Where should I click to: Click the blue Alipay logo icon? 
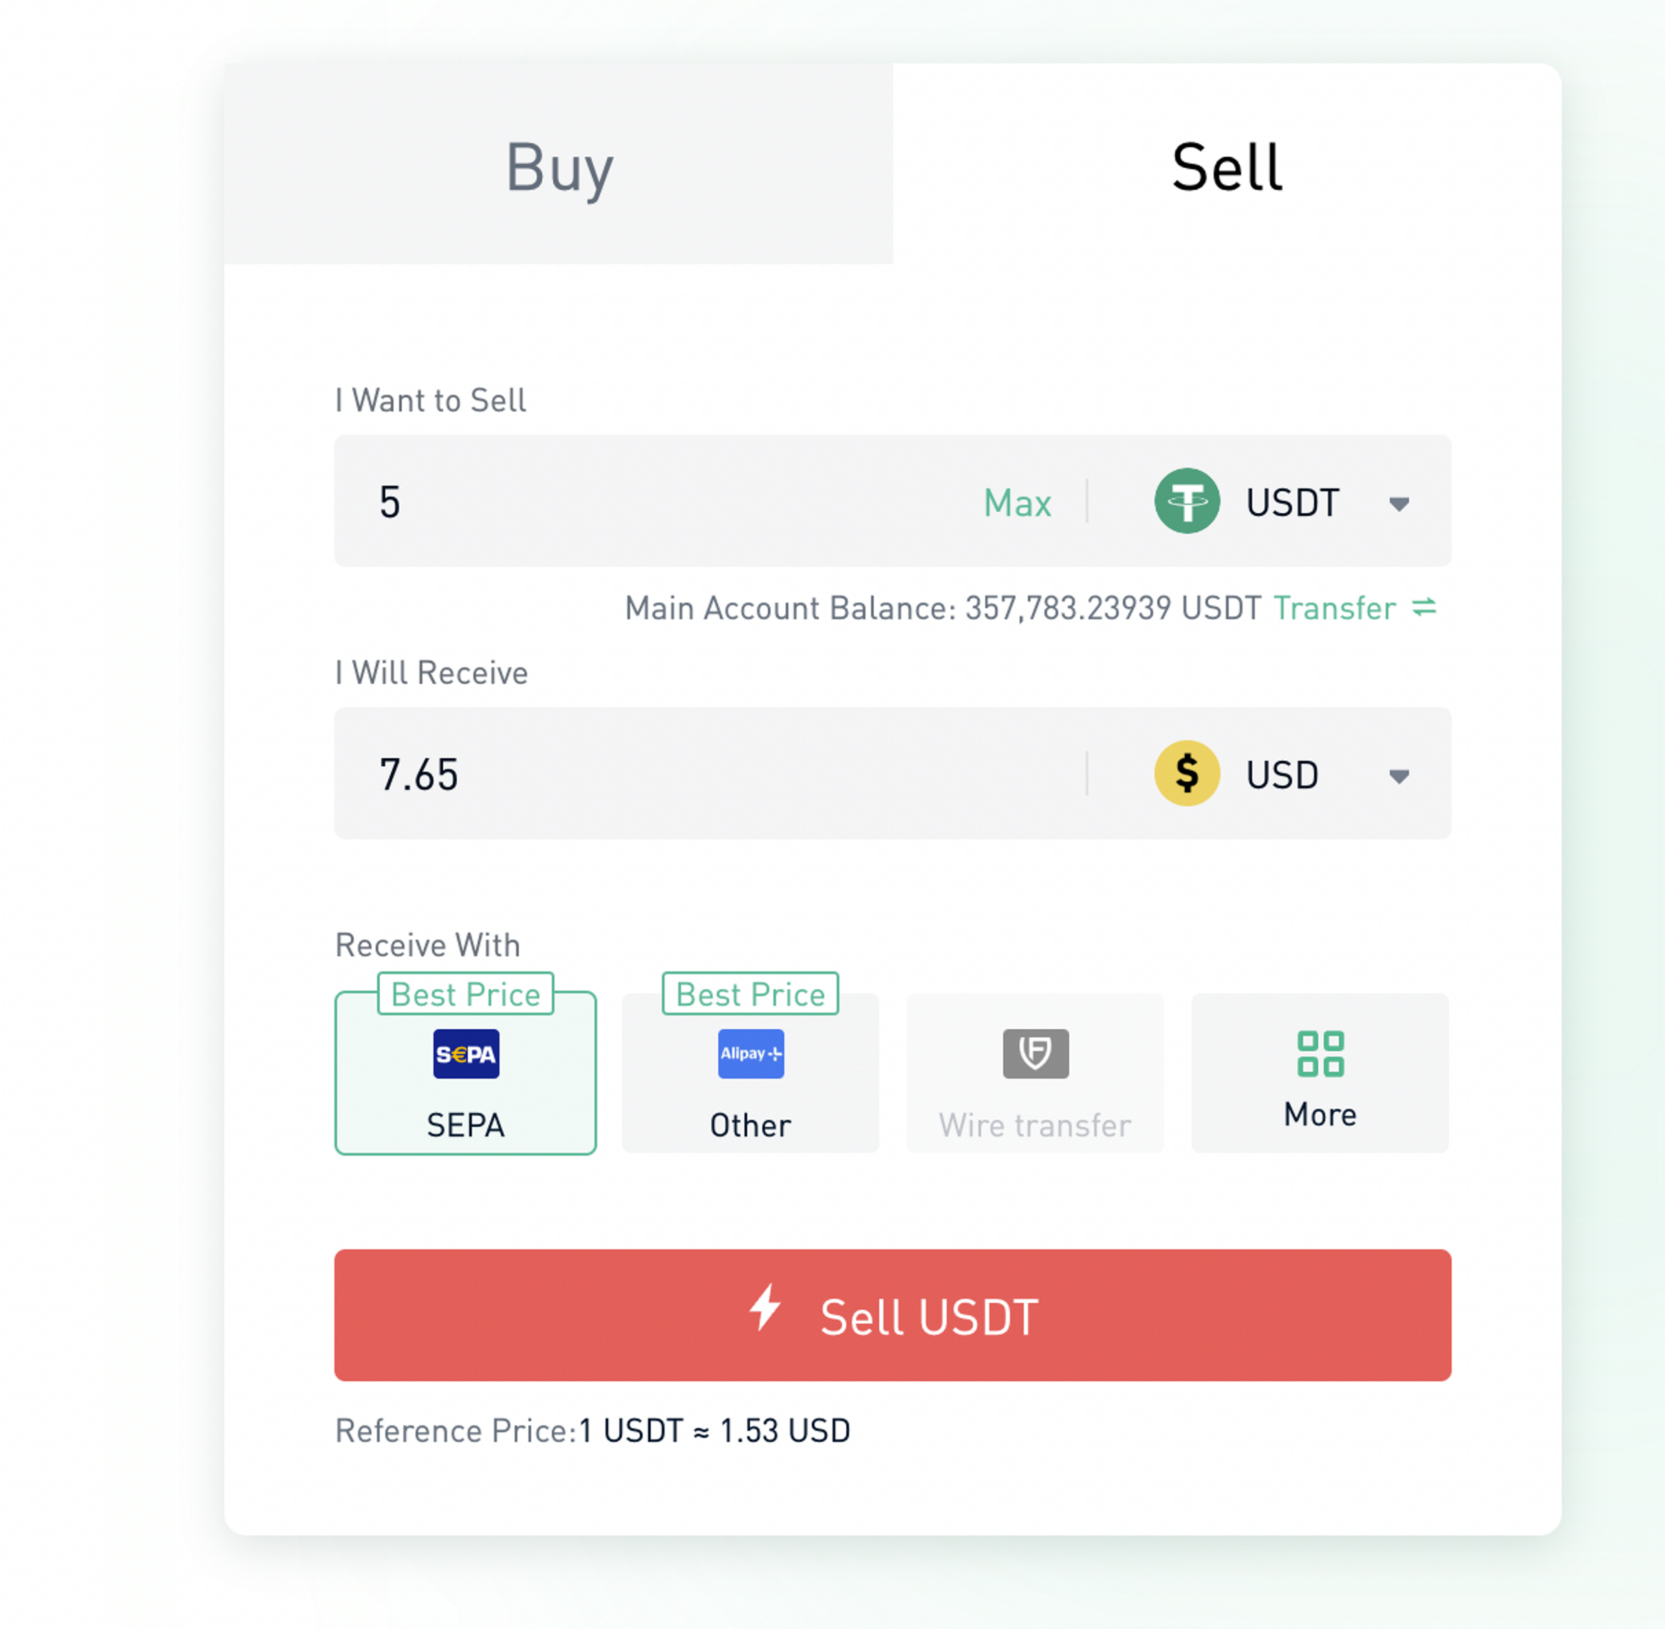click(751, 1054)
